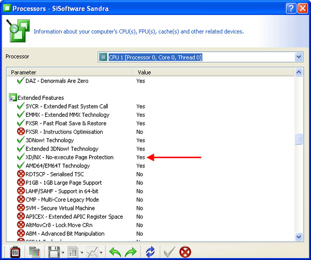Click the Yes value for XD/NX
This screenshot has height=260, width=311.
140,157
